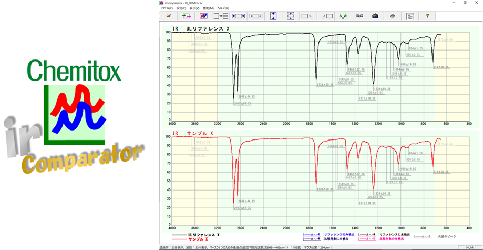Select the 1371 peak label in sample chart

point(367,203)
